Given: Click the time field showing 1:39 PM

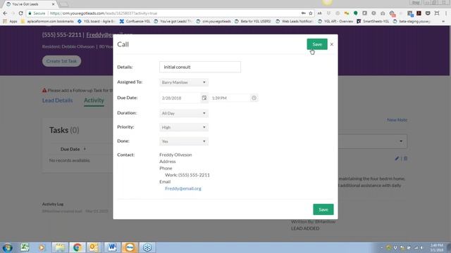Looking at the screenshot, I should click(230, 98).
